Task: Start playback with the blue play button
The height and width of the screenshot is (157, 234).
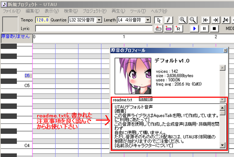Action: coord(194,28)
